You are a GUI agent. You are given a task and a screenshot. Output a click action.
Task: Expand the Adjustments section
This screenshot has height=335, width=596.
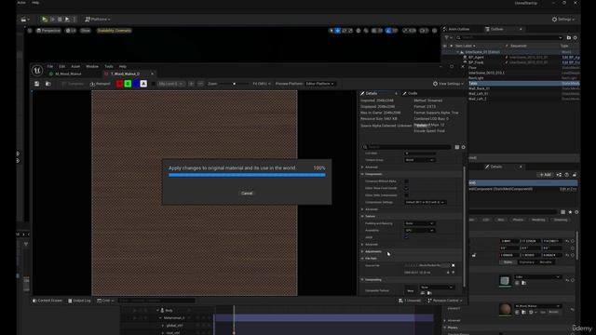coord(362,251)
